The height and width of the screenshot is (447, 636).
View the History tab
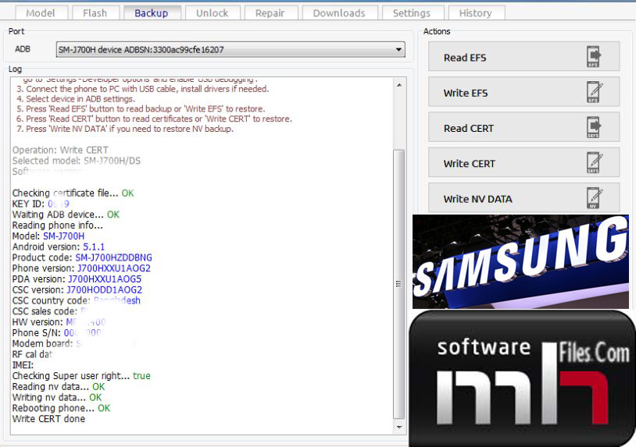pos(475,13)
